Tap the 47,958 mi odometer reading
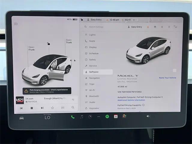The width and height of the screenshot is (192, 144). [122, 87]
